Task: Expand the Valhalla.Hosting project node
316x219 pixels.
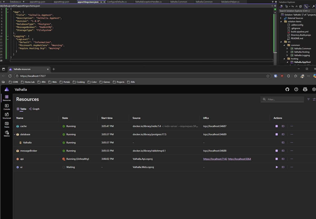Action: tap(288, 52)
